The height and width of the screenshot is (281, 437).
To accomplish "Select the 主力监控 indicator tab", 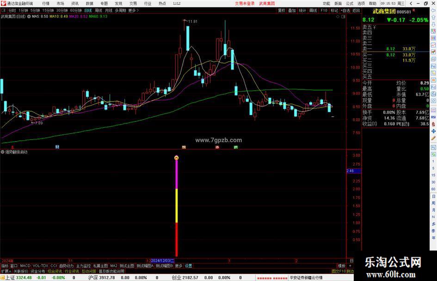I will coord(84,266).
